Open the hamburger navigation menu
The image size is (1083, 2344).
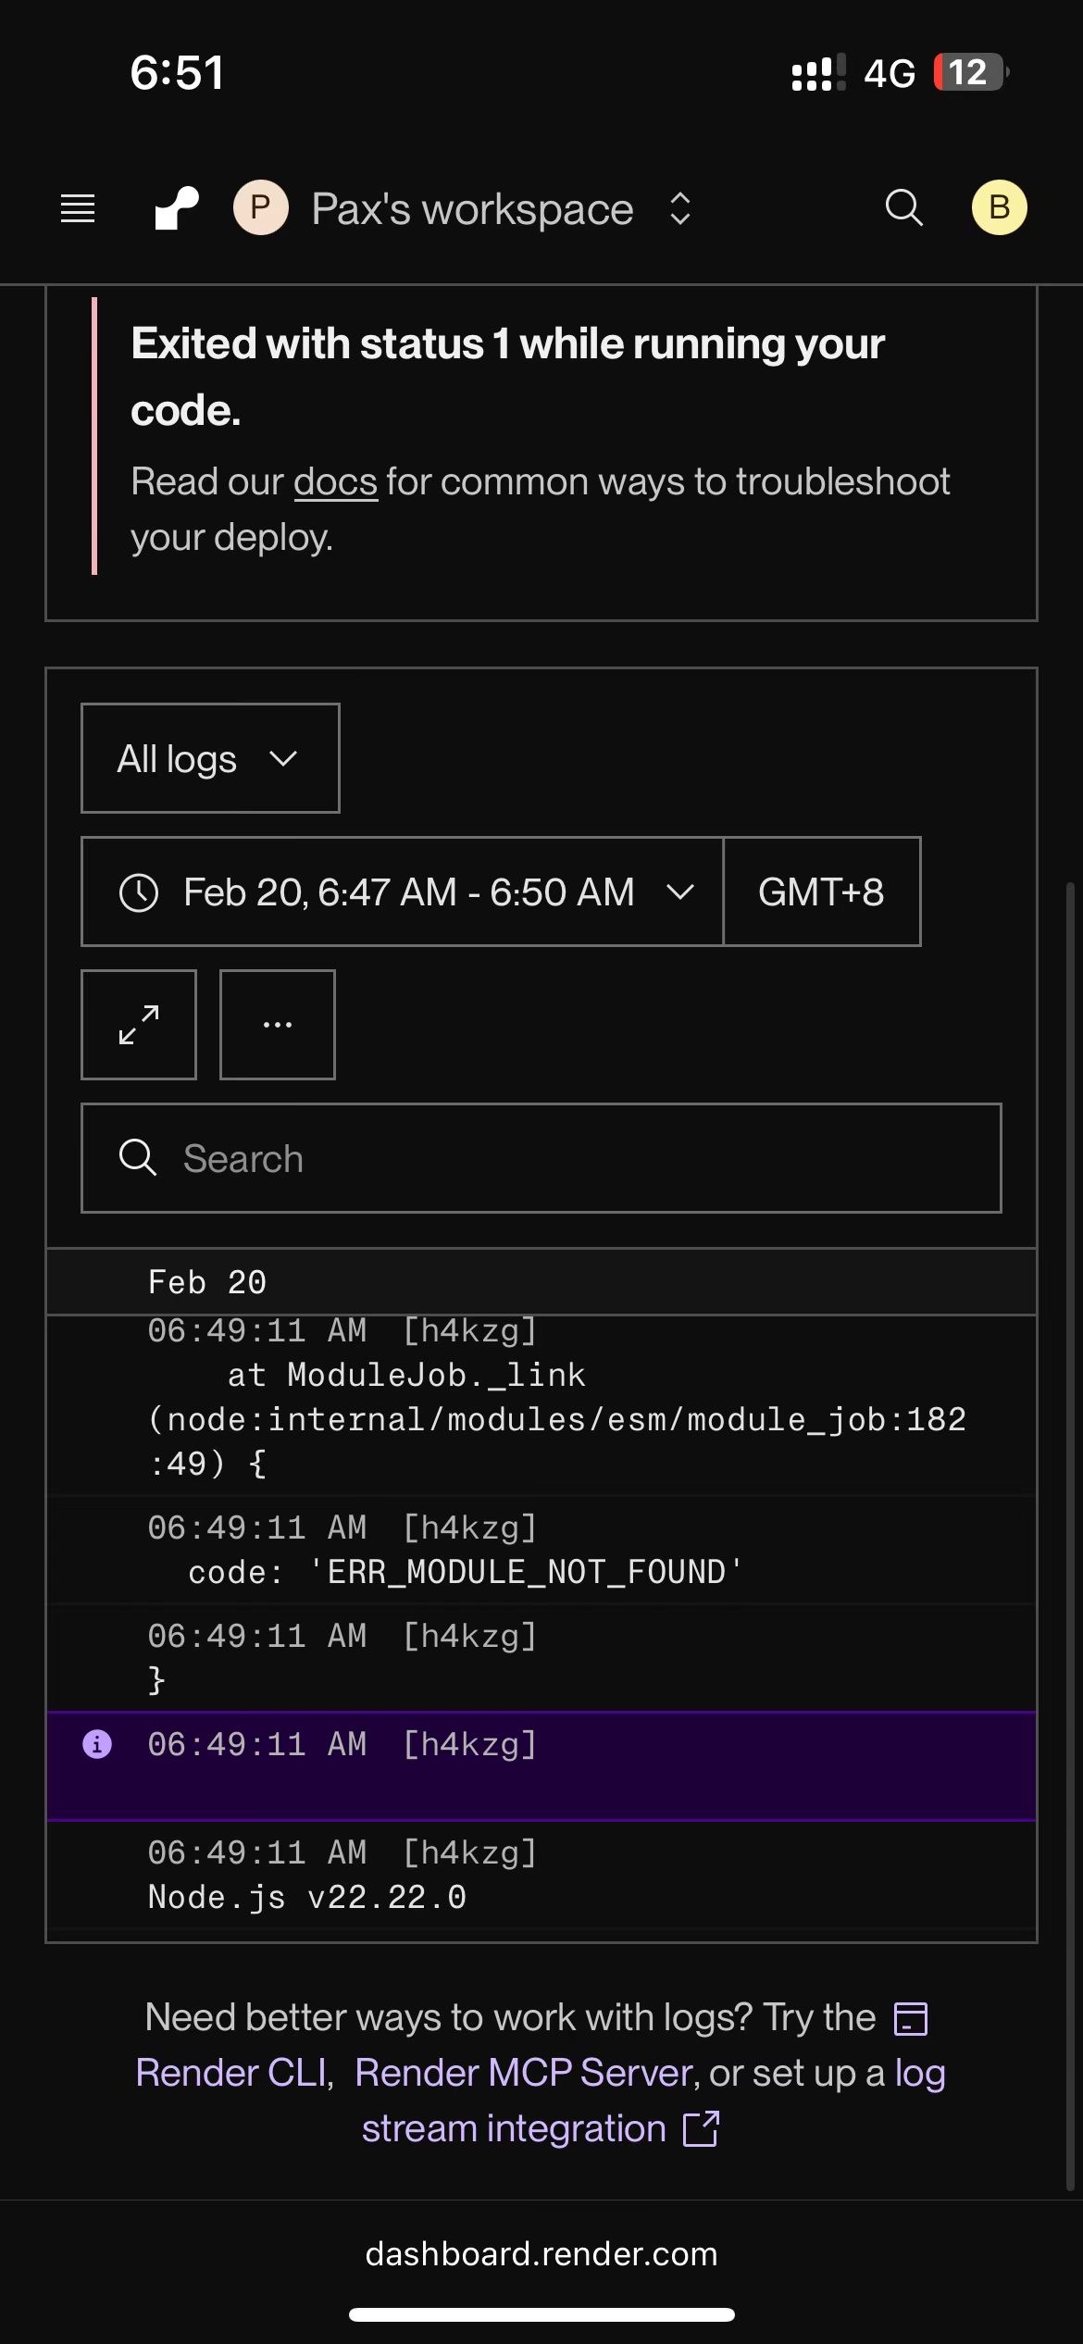[x=78, y=208]
